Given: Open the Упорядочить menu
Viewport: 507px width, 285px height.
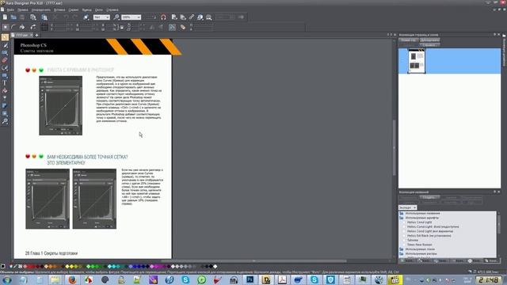Looking at the screenshot, I should 41,10.
